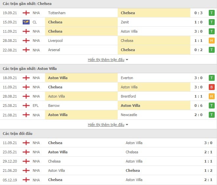Viewport: 217px width, 185px height.
Task: Click the Zenit team name in Chelsea results
Action: point(125,22)
